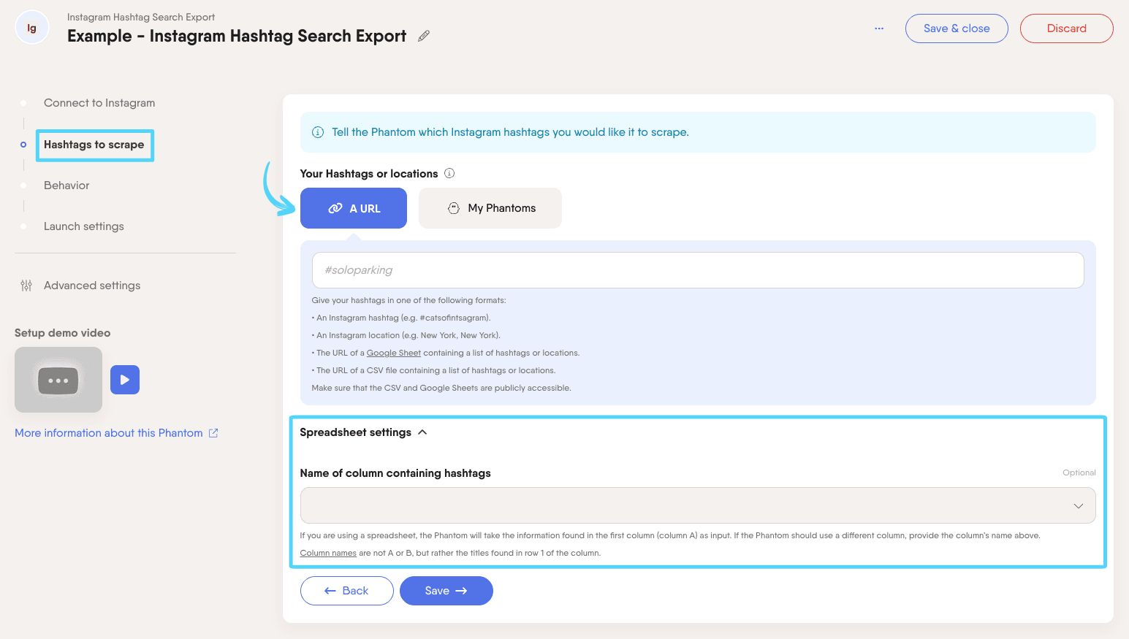This screenshot has width=1129, height=639.
Task: Open More information about this Phantom
Action: (x=109, y=433)
